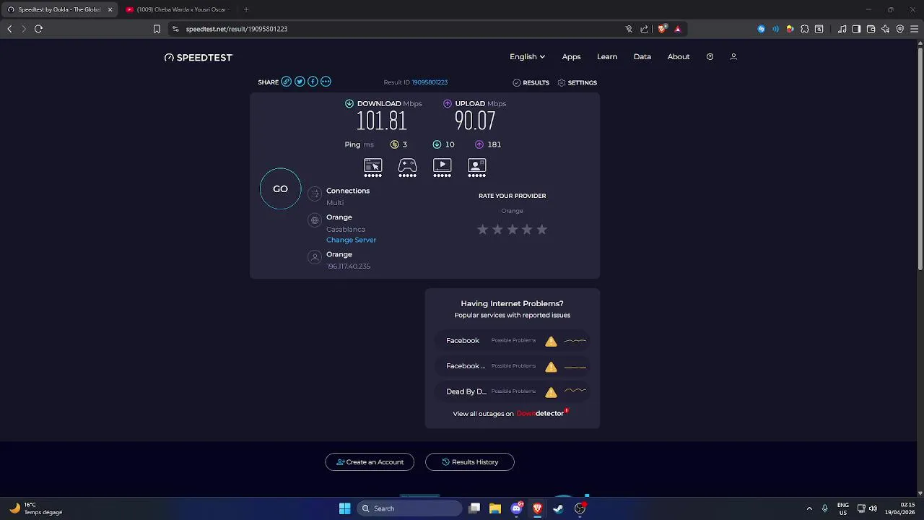Click the GO button to start the test

(x=280, y=188)
